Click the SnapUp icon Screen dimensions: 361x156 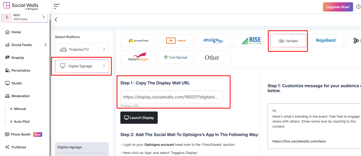click(7, 57)
